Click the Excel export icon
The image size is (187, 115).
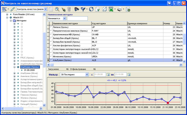click(x=111, y=9)
